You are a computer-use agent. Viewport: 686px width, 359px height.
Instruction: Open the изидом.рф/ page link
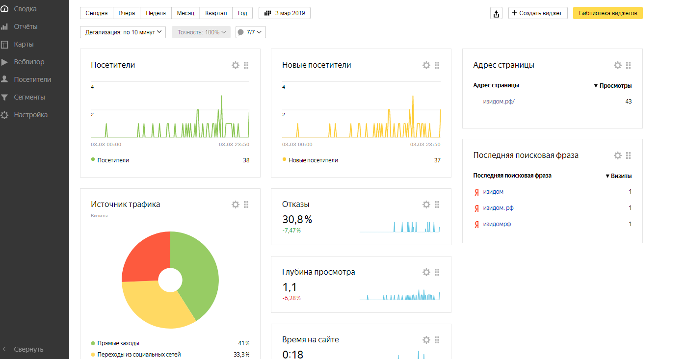499,102
